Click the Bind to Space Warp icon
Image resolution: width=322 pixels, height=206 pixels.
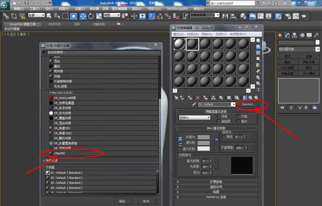pyautogui.click(x=22, y=16)
